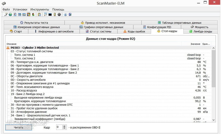This screenshot has height=134, width=221.
Task: Open the black terminal console icon
Action: tap(50, 14)
